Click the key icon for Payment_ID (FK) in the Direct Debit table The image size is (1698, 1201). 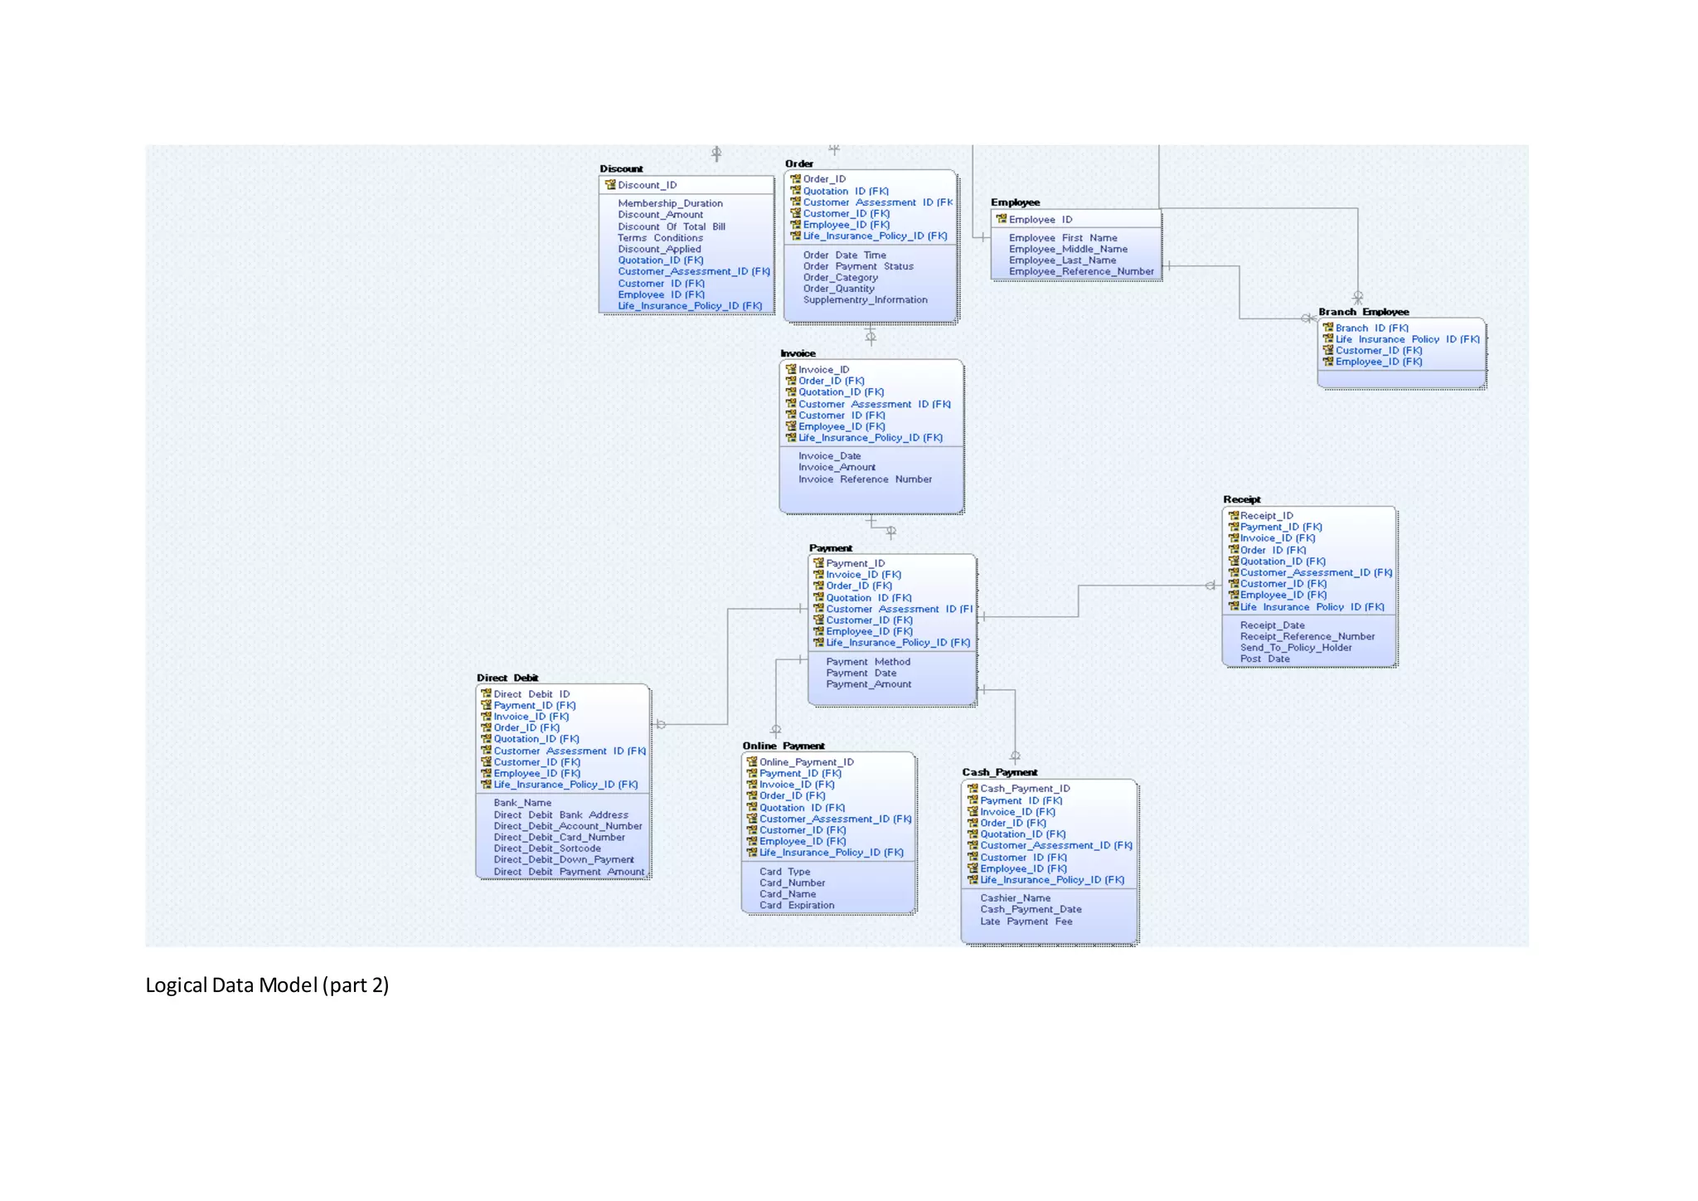[x=487, y=705]
